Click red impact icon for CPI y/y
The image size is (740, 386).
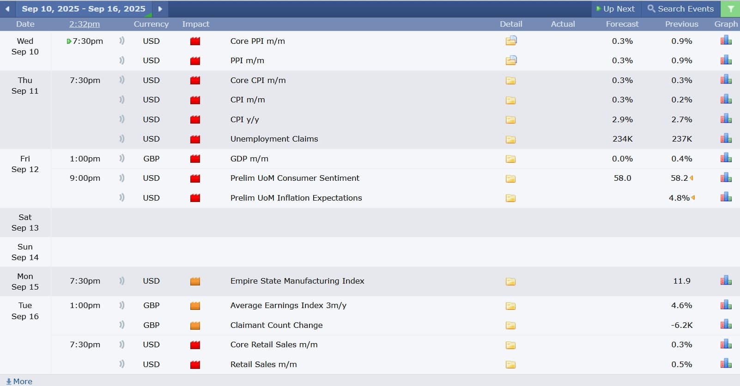pyautogui.click(x=195, y=119)
